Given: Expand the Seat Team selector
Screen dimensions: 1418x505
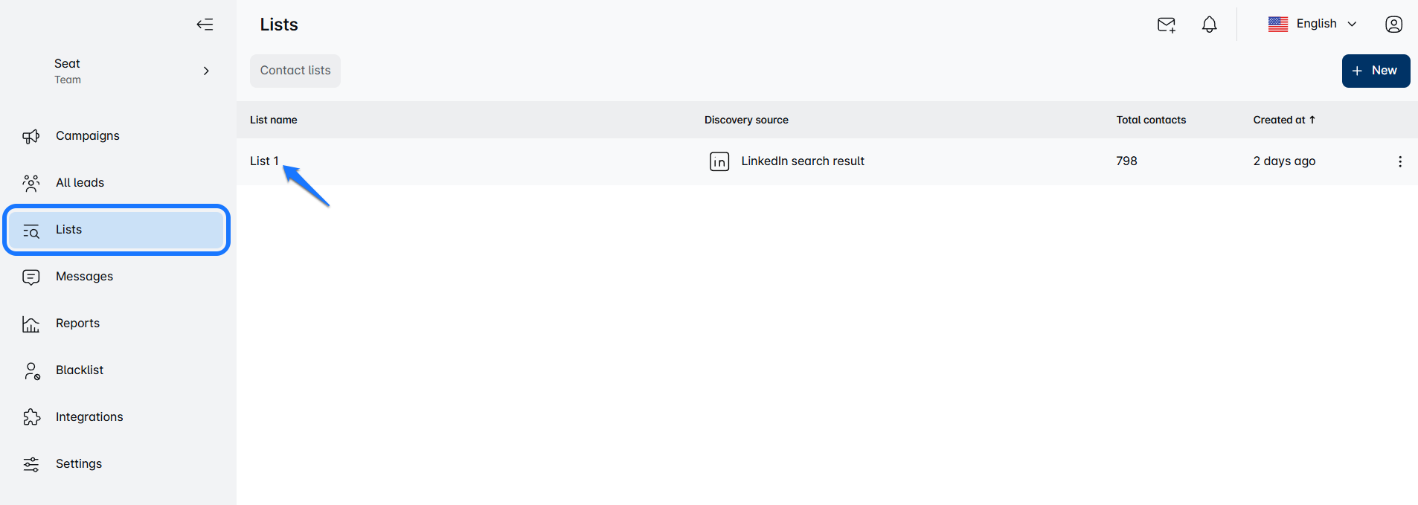Looking at the screenshot, I should pyautogui.click(x=206, y=71).
